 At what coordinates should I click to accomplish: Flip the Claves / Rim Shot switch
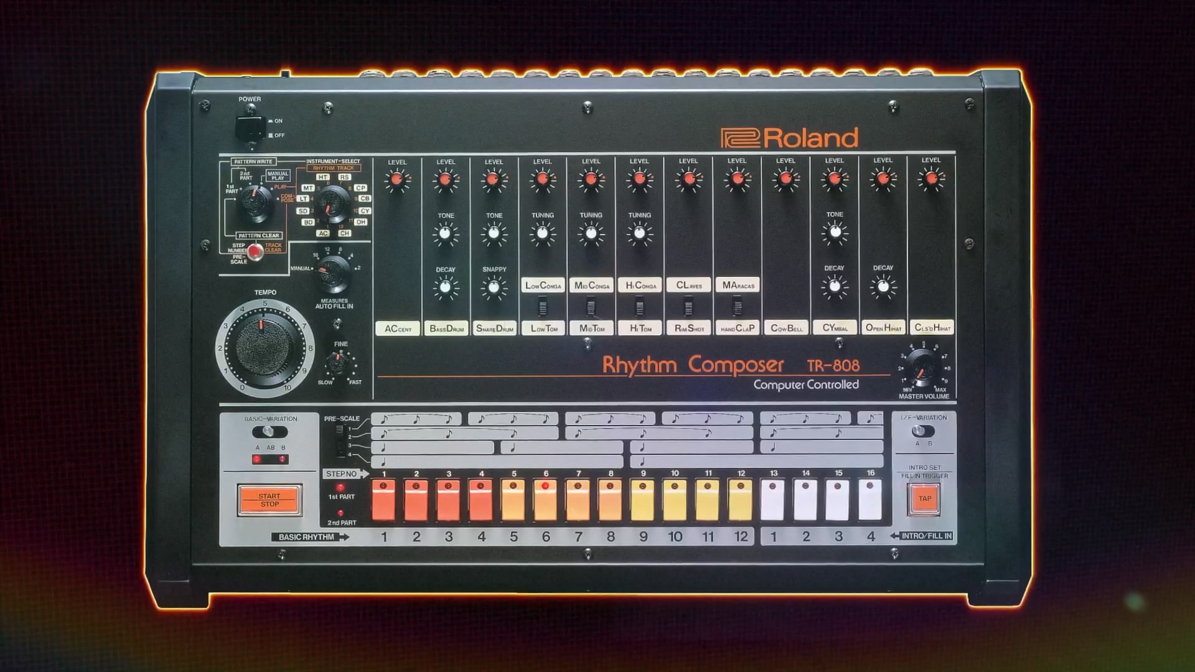point(688,307)
